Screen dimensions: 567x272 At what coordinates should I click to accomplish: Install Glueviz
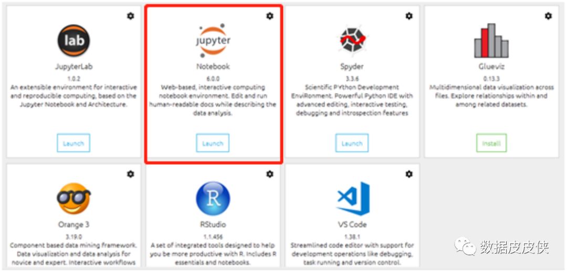pos(491,143)
